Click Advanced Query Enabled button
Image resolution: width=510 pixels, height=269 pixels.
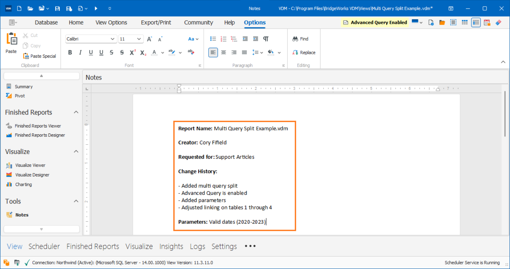(375, 22)
